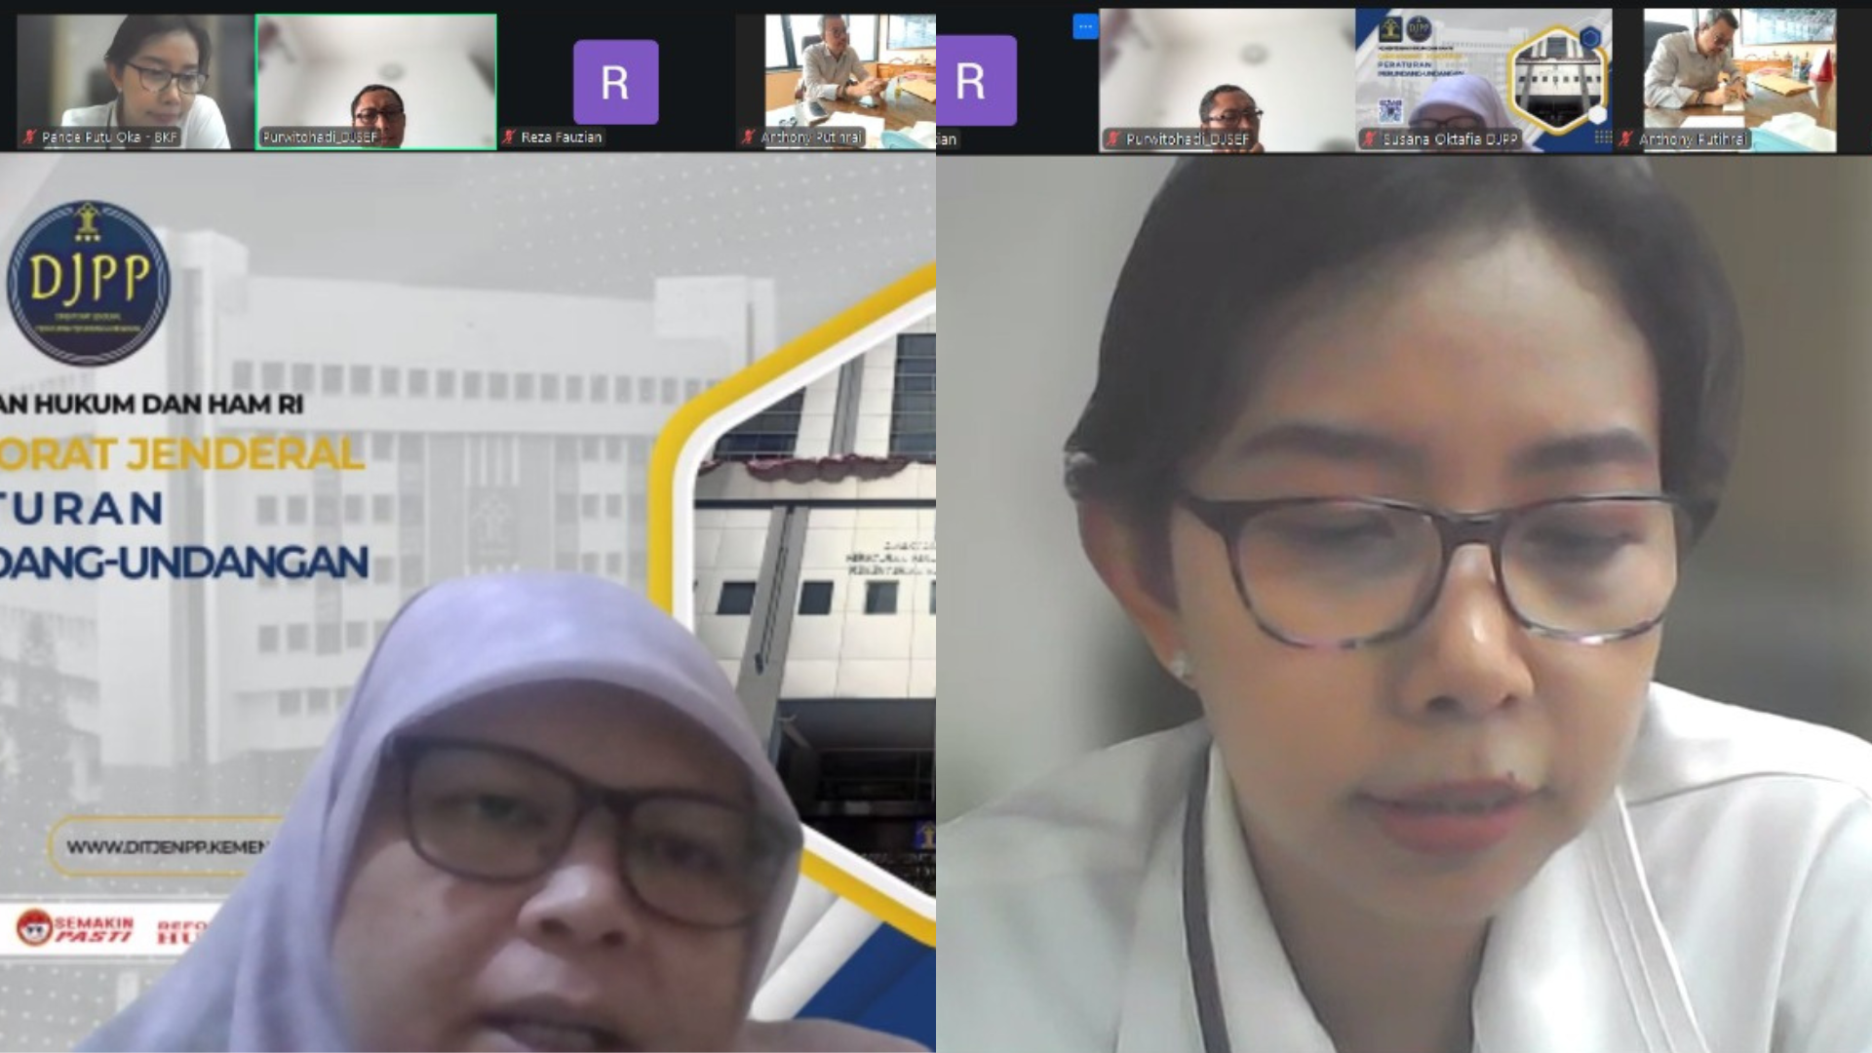Viewport: 1872px width, 1053px height.
Task: Select the purple R avatar in right window
Action: click(975, 80)
